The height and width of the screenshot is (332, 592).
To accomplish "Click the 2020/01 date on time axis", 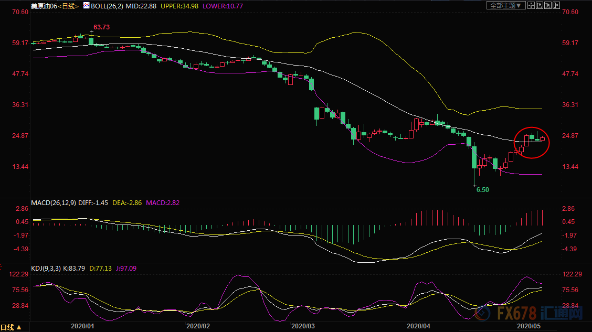I will click(x=82, y=326).
